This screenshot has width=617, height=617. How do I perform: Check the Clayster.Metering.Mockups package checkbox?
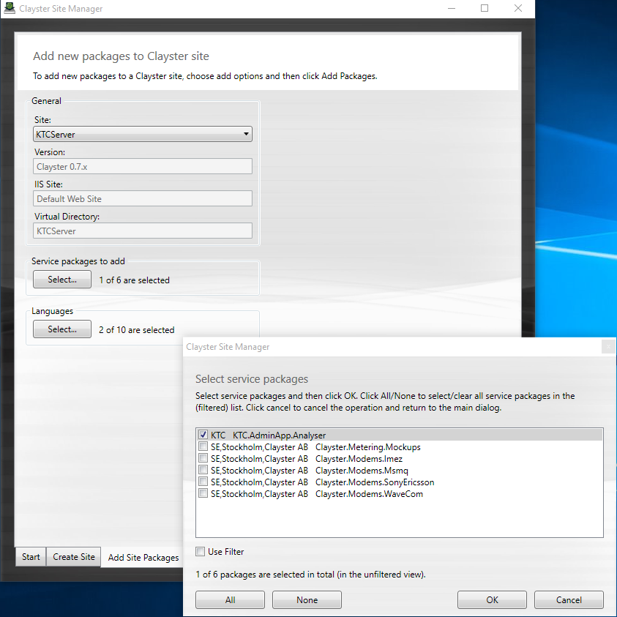(x=203, y=446)
